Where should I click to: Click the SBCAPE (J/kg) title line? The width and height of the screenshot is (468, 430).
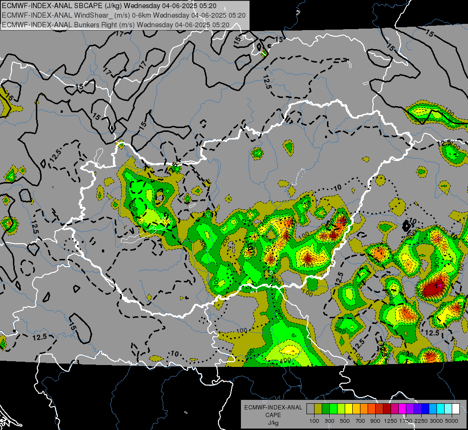pos(109,6)
